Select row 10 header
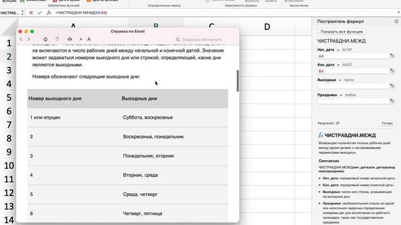 tap(9, 165)
